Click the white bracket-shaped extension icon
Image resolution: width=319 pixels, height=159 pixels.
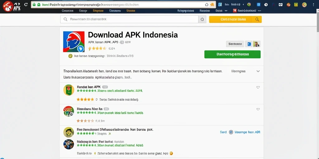pos(281,5)
